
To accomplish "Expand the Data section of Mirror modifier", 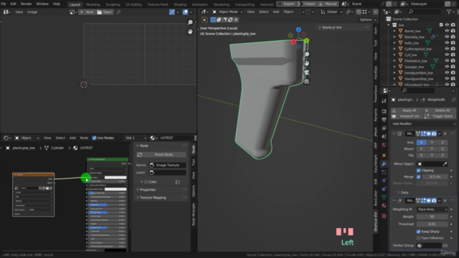I will click(402, 193).
